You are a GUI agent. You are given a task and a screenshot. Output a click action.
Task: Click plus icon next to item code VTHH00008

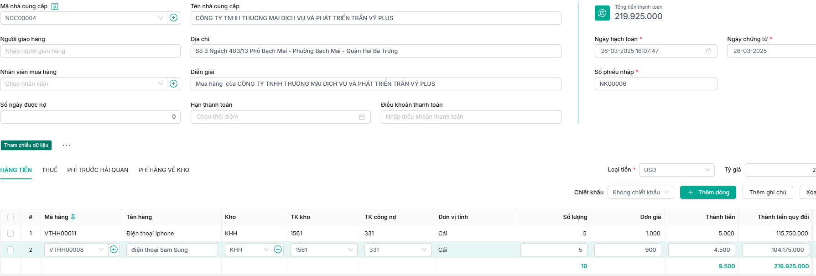(x=114, y=250)
